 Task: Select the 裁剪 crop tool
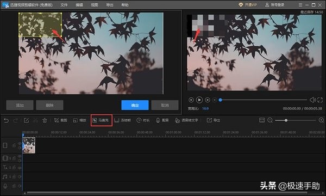pos(61,120)
